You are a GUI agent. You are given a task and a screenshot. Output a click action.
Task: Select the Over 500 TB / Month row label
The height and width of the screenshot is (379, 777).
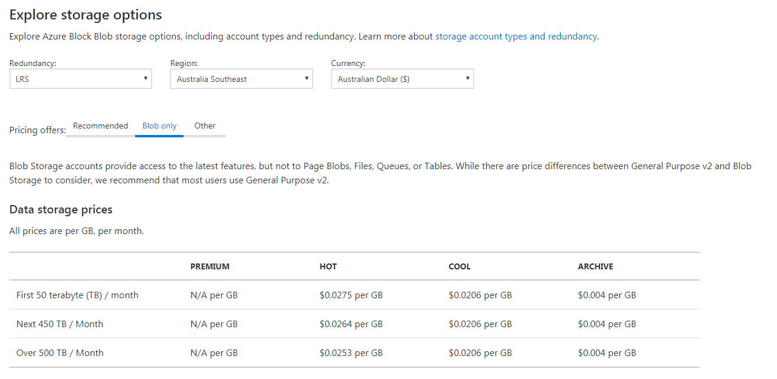click(60, 353)
